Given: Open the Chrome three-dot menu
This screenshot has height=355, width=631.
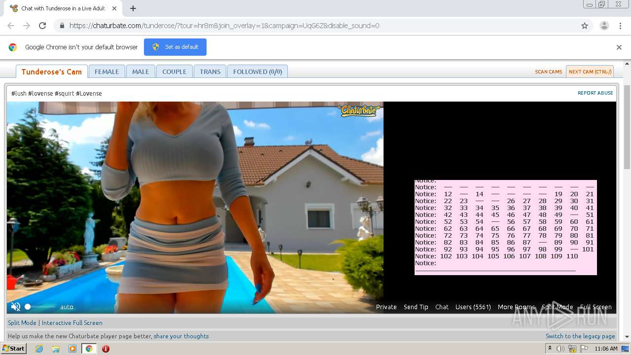Looking at the screenshot, I should pyautogui.click(x=621, y=26).
